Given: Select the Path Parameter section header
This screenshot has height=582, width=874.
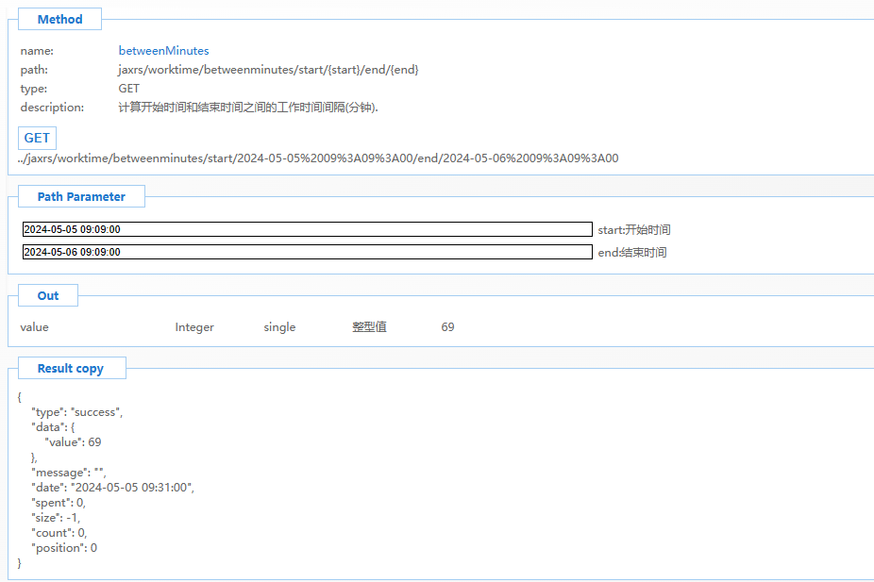Looking at the screenshot, I should click(81, 196).
